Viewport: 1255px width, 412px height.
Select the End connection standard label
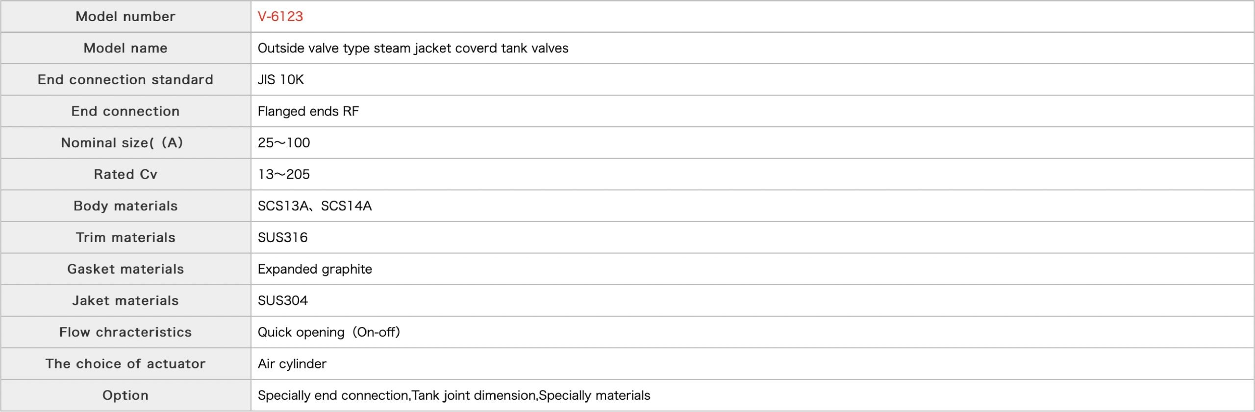pyautogui.click(x=125, y=80)
